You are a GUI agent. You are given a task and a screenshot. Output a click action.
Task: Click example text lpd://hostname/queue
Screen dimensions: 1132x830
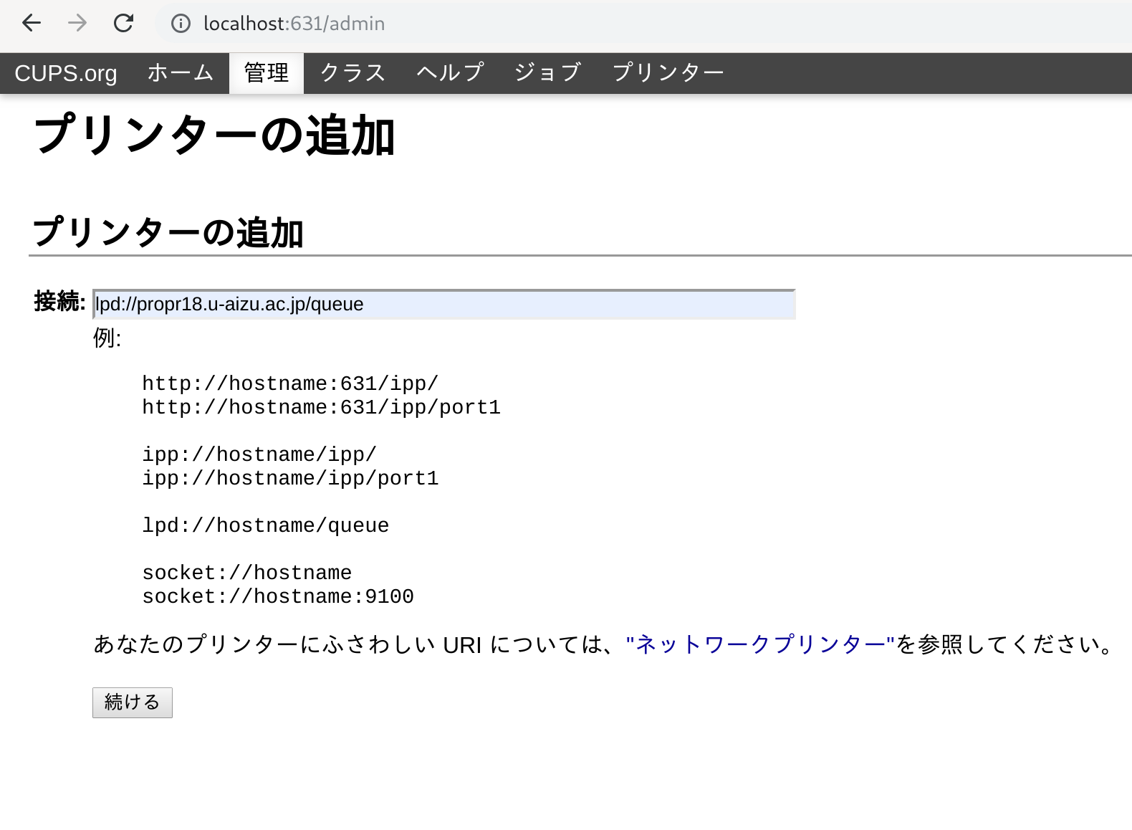265,526
